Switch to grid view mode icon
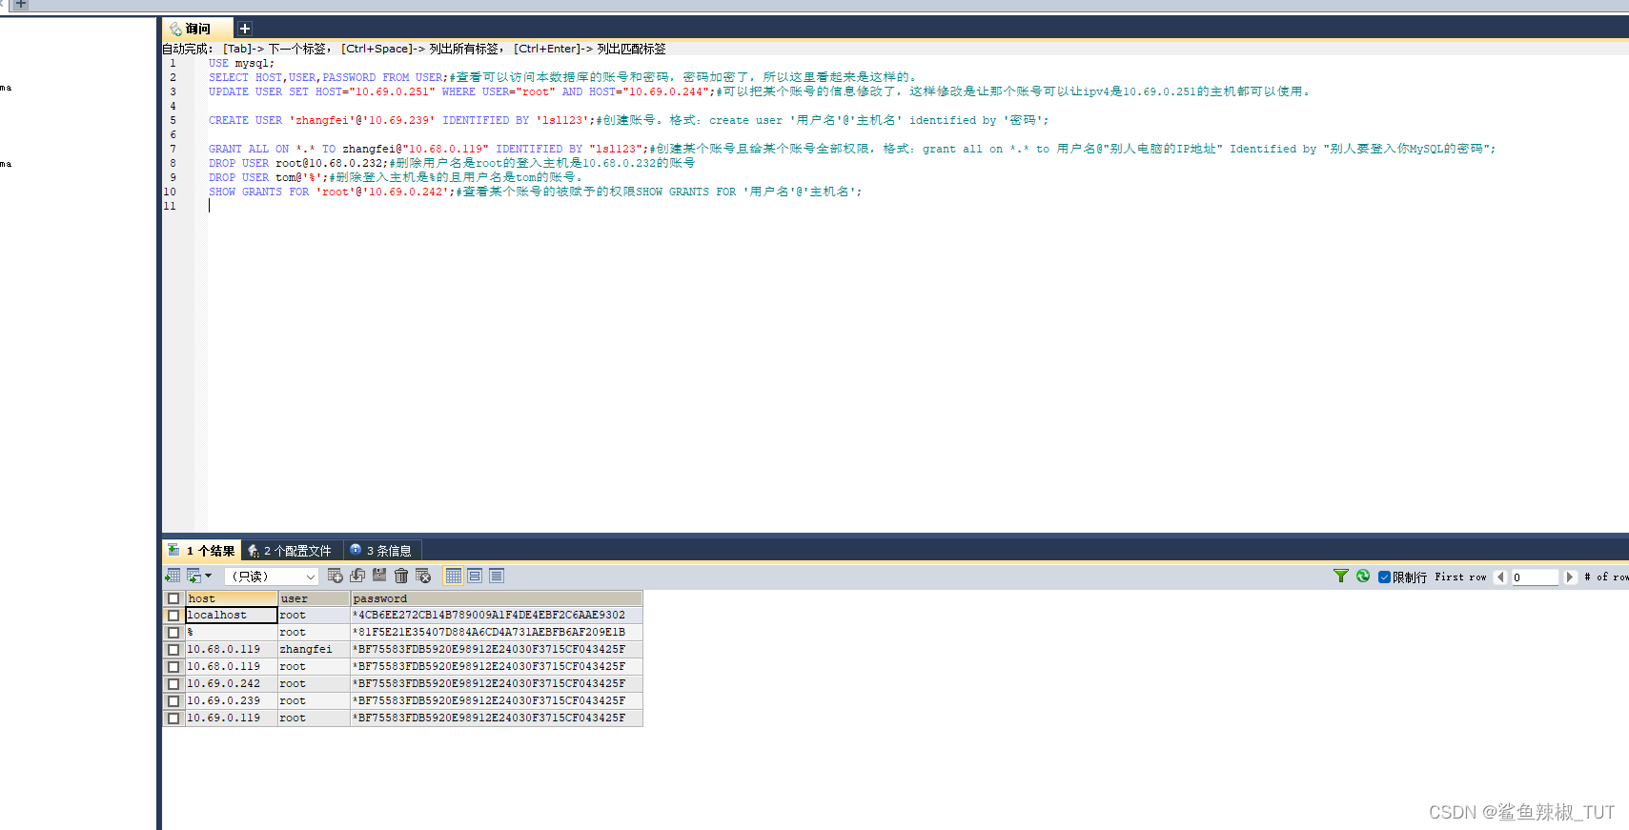Image resolution: width=1629 pixels, height=830 pixels. (x=454, y=576)
